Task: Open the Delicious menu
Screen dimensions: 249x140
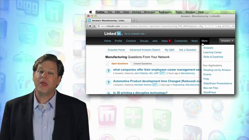Action: [x=149, y=12]
